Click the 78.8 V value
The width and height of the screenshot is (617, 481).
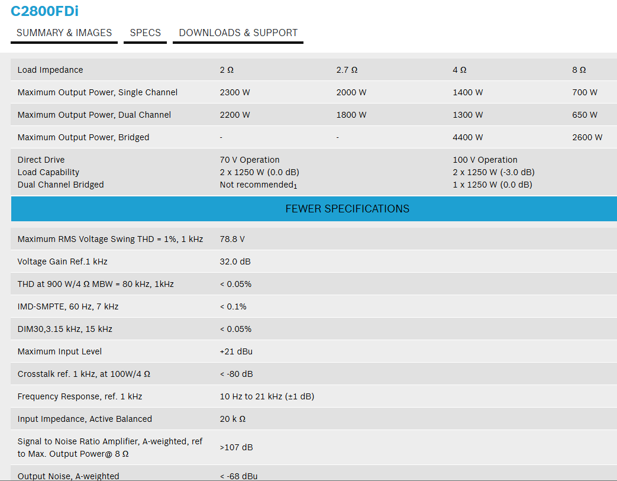click(x=232, y=239)
